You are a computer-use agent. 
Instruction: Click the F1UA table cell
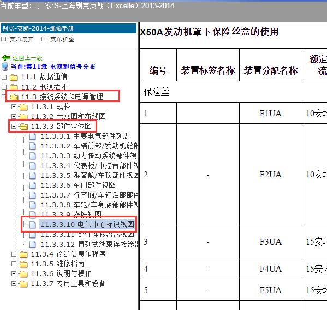(271, 113)
